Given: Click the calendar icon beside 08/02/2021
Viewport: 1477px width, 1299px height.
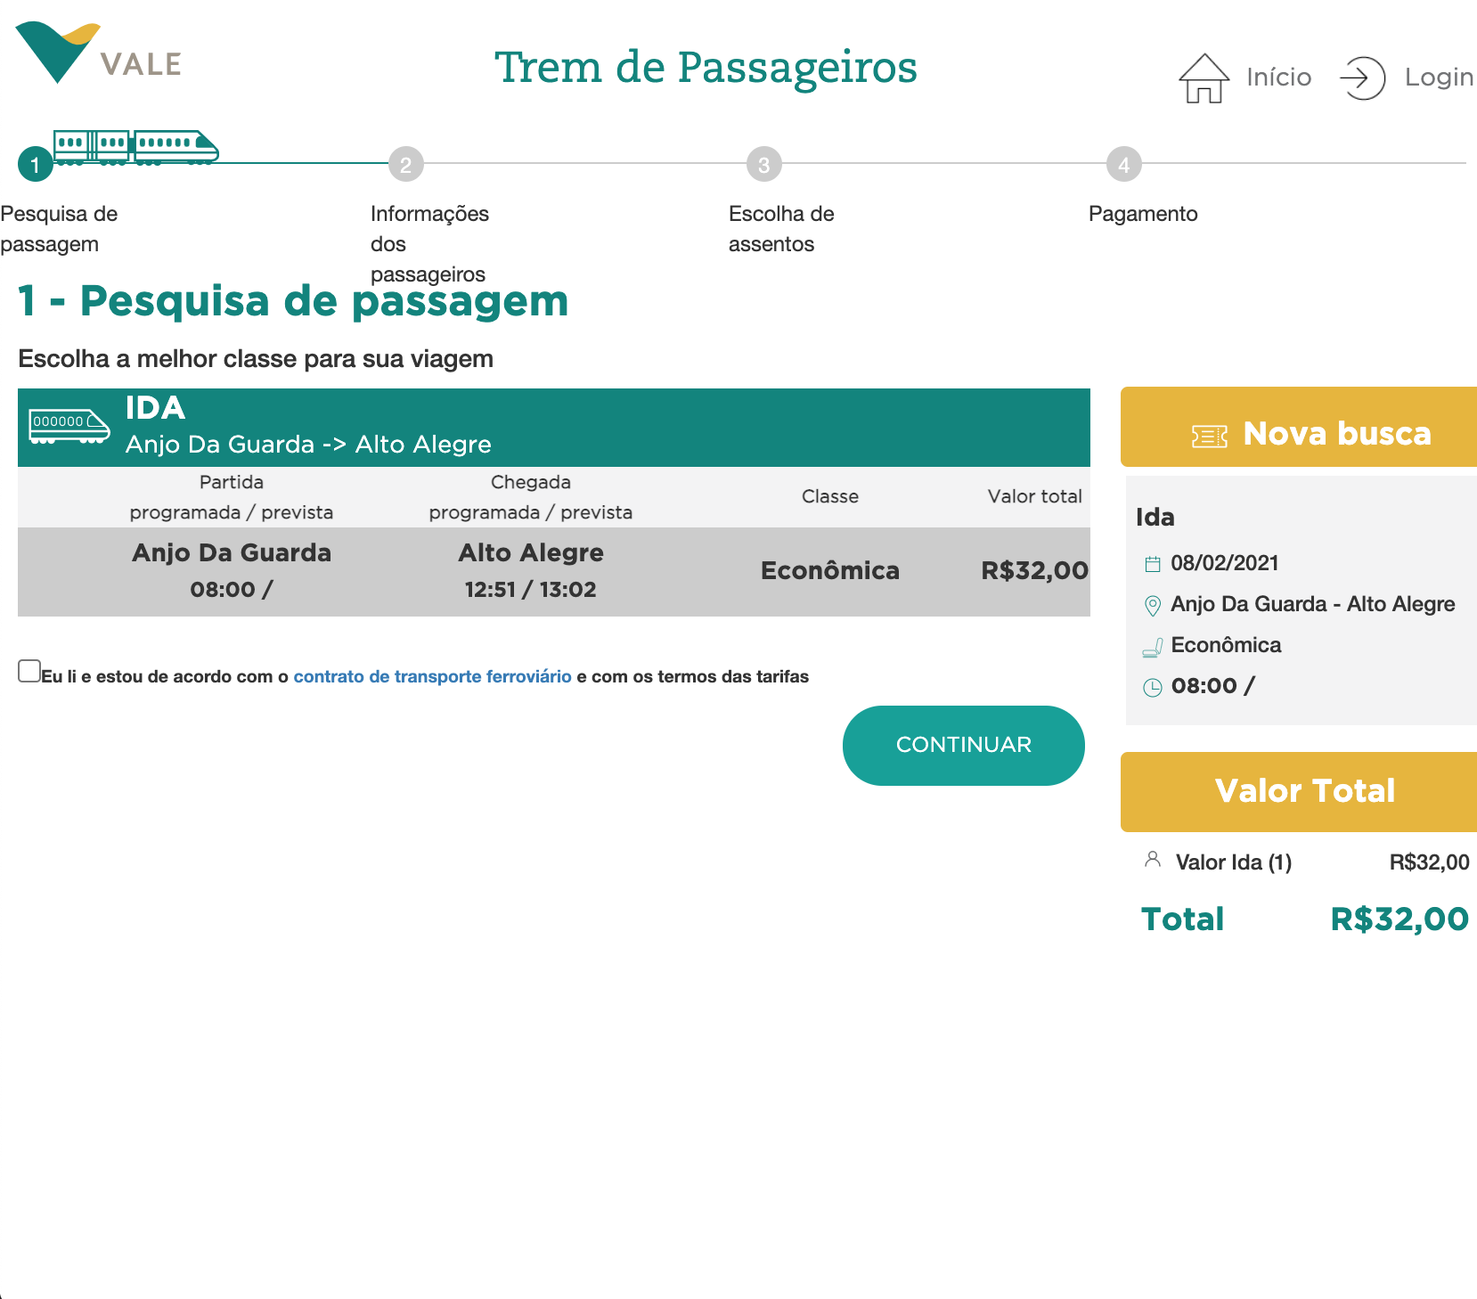Looking at the screenshot, I should [x=1153, y=564].
